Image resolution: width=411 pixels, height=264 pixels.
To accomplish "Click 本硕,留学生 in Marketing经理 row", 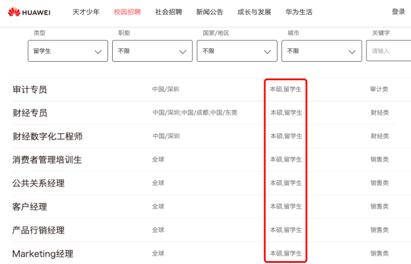I will (x=286, y=253).
